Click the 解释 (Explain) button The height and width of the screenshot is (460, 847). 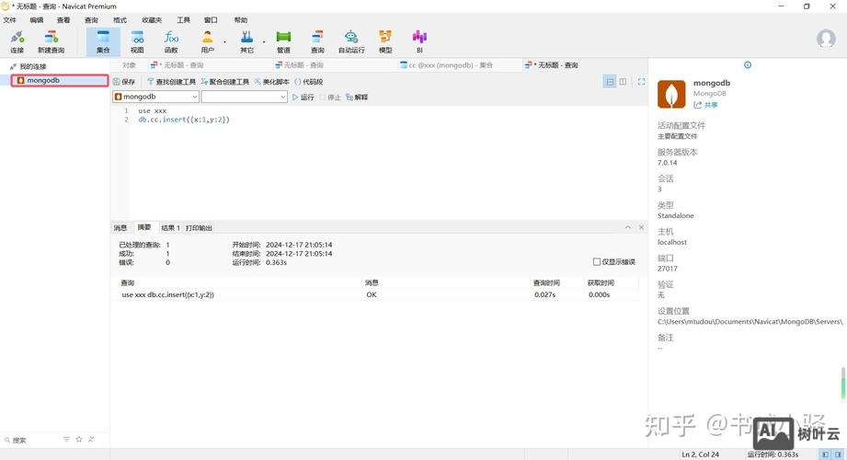[x=357, y=98]
